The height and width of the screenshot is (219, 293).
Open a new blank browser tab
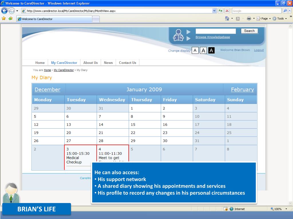pos(96,19)
